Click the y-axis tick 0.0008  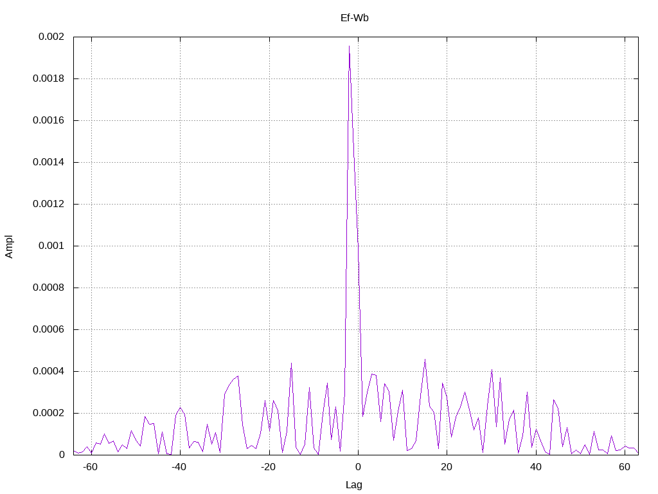49,288
